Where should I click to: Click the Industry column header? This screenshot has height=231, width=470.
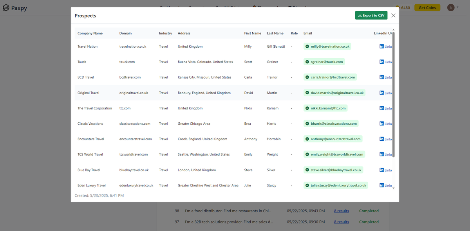click(x=165, y=33)
